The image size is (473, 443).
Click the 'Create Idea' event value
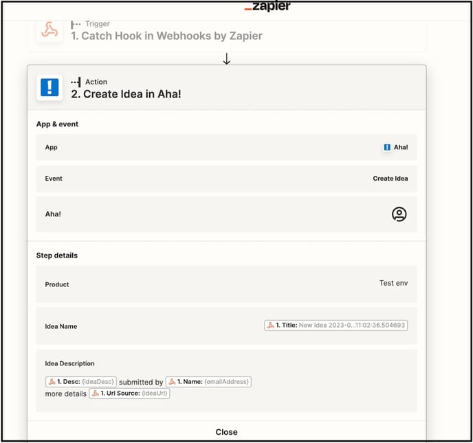pyautogui.click(x=390, y=179)
